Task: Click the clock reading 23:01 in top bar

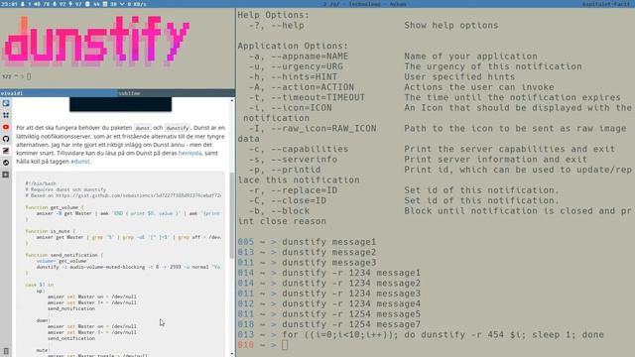Action: tap(9, 4)
